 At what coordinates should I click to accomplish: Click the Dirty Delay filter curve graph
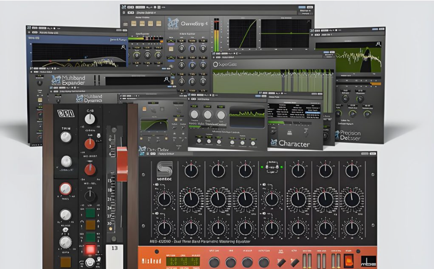tap(154, 125)
